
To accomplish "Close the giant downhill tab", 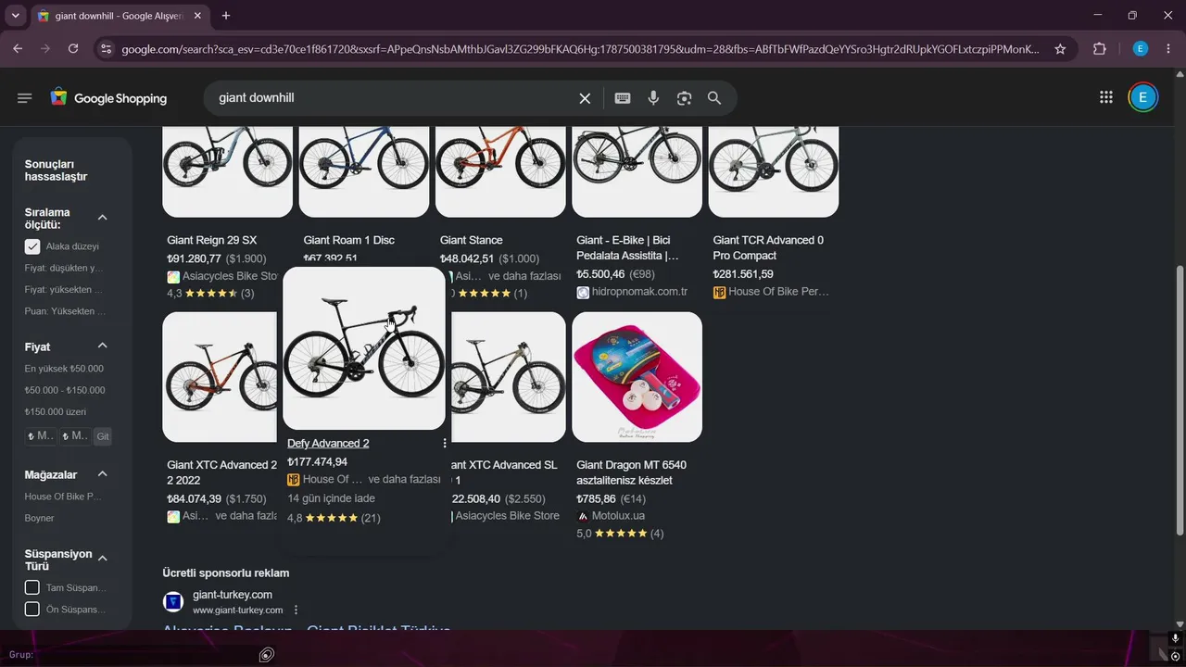I will 197,16.
